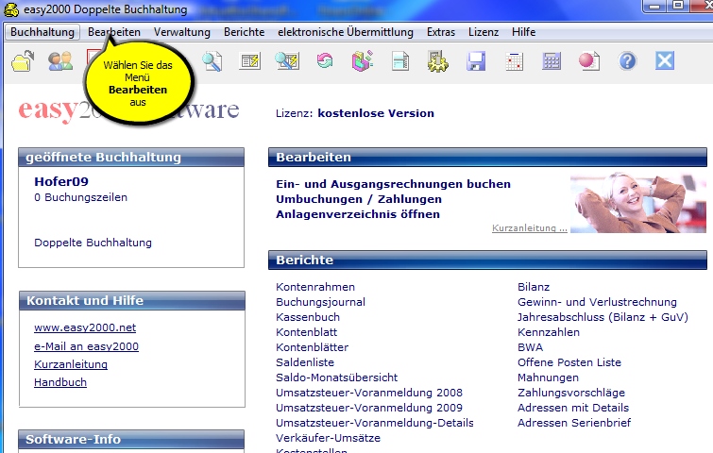Click the blue floppy disk save icon
Screen dimensions: 713x453
point(476,61)
